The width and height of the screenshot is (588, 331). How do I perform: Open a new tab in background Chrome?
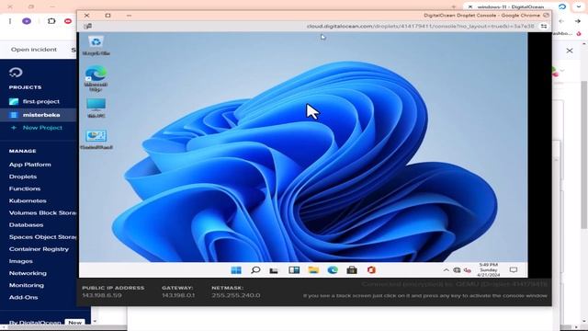point(453,6)
